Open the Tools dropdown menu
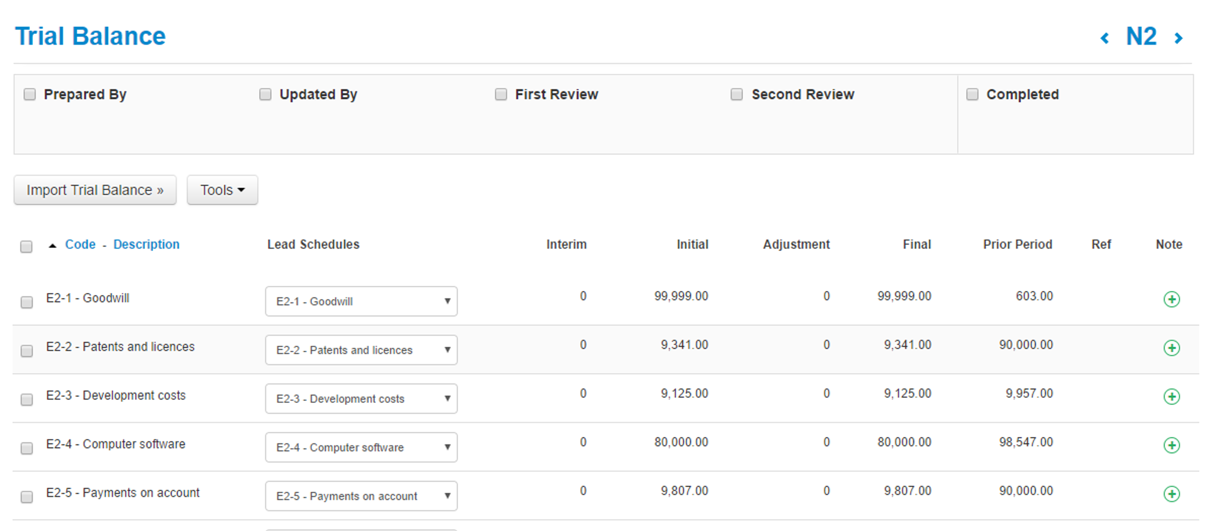This screenshot has height=531, width=1212. click(222, 190)
